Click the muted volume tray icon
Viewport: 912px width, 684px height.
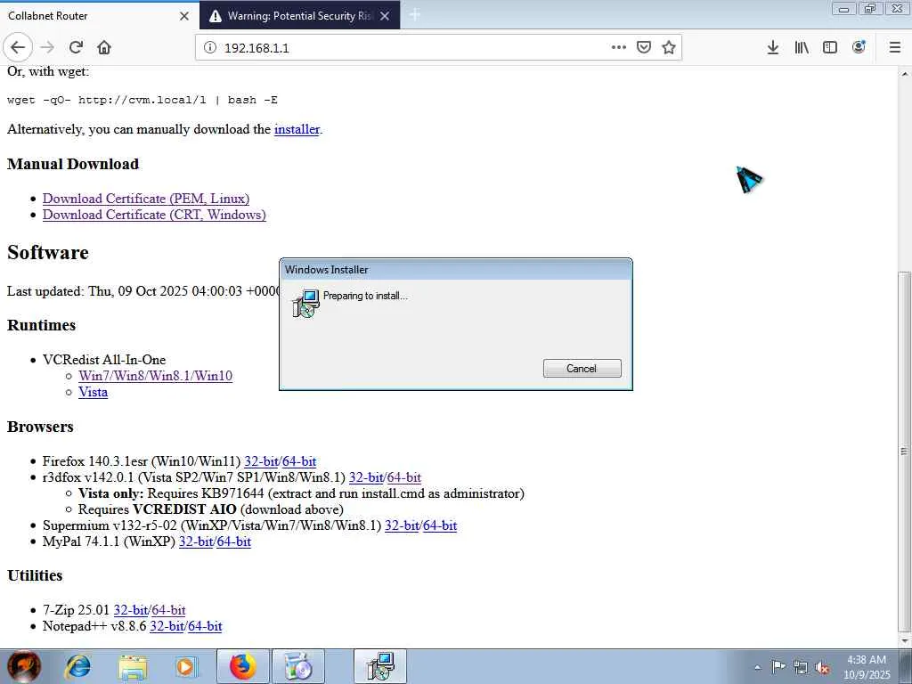[x=822, y=667]
